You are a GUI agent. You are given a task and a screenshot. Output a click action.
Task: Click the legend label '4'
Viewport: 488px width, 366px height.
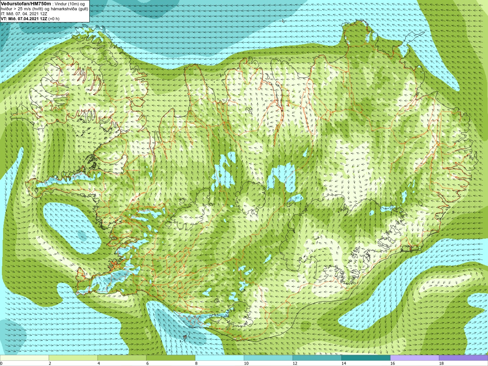click(x=99, y=364)
